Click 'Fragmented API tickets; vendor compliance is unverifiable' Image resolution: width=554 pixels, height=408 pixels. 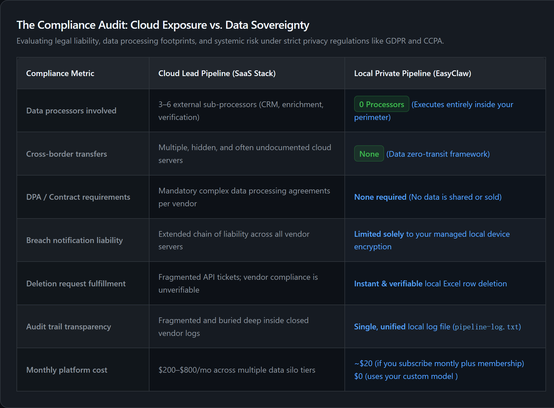pos(238,283)
